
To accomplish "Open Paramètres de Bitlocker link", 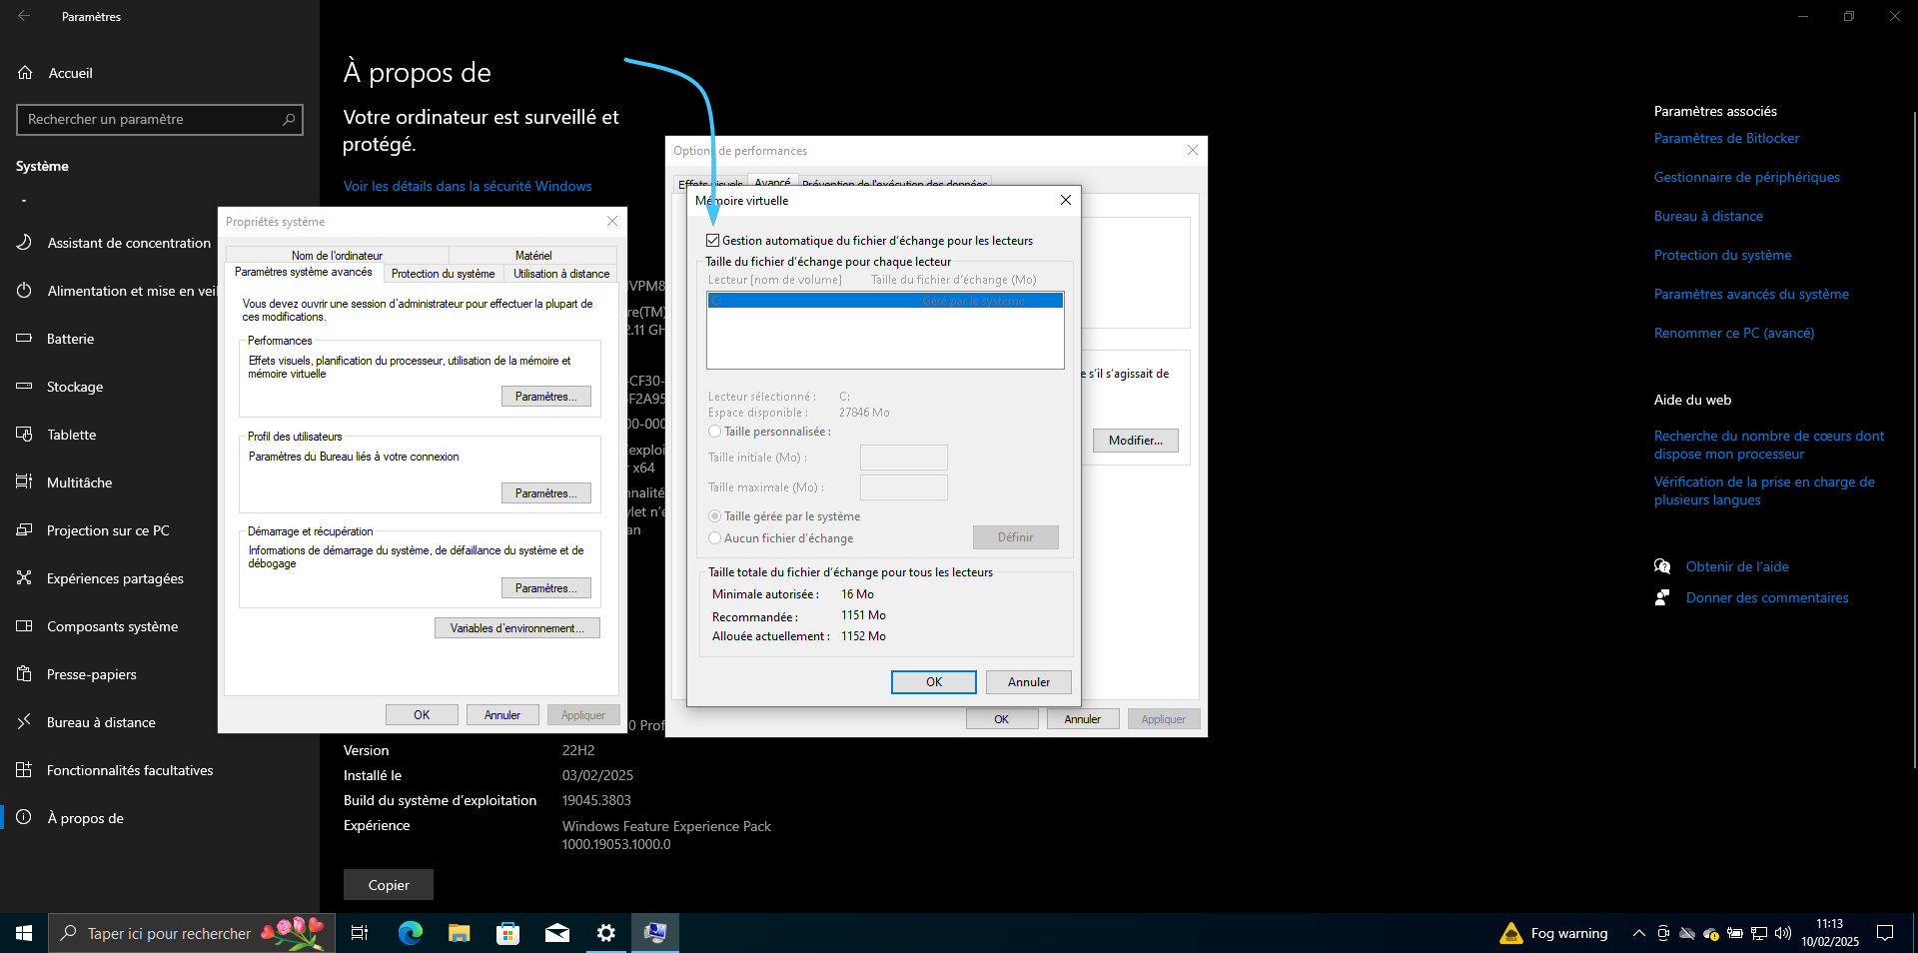I will pos(1726,139).
